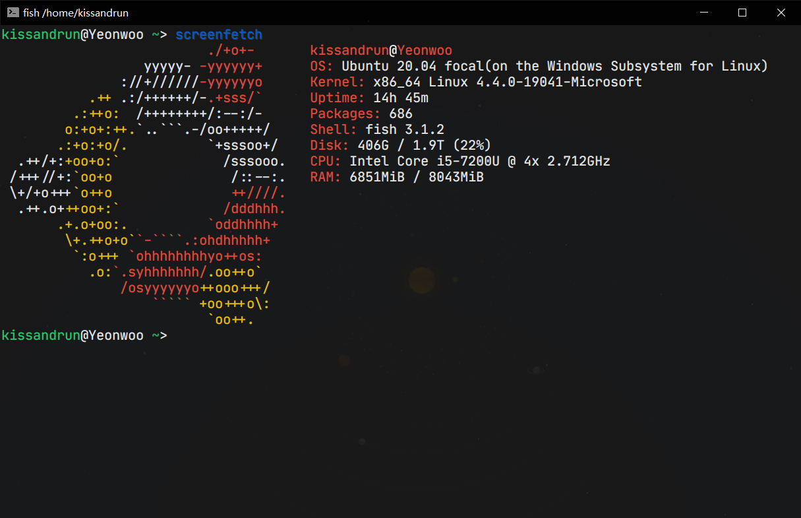The image size is (801, 518).
Task: Click the screenfetch command text
Action: click(218, 34)
